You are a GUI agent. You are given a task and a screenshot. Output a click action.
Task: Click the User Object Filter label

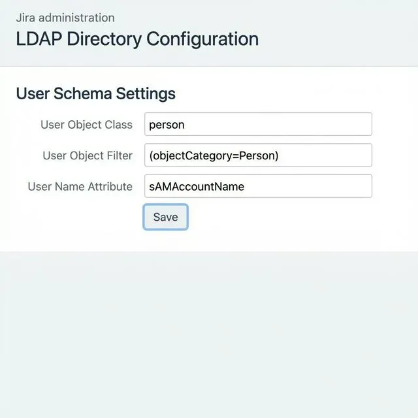coord(88,155)
